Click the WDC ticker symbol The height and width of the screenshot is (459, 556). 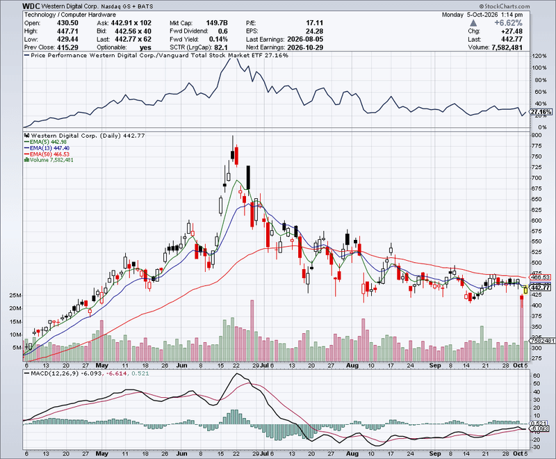click(x=31, y=6)
